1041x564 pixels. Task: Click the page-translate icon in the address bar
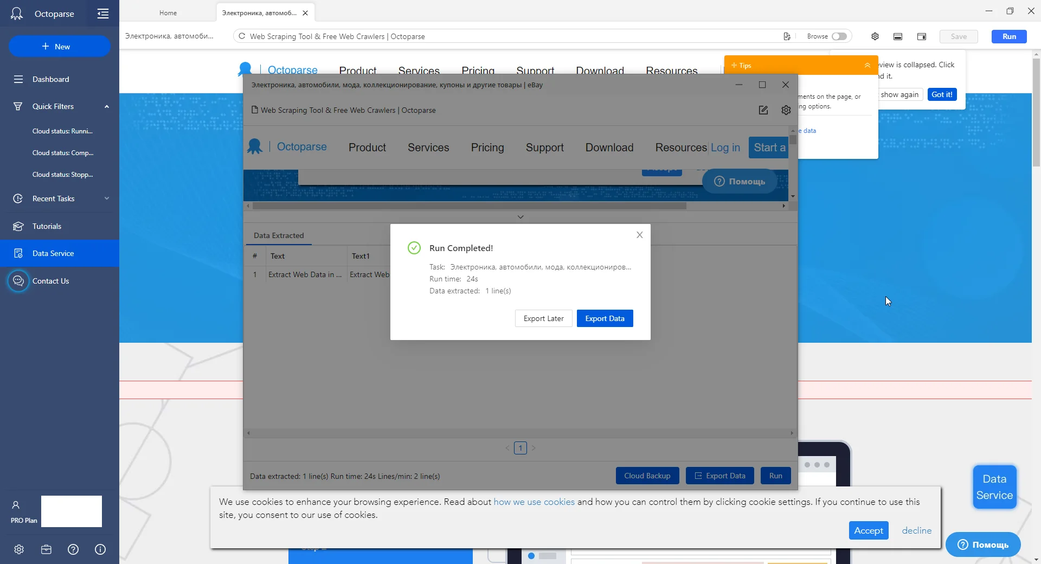click(x=787, y=36)
